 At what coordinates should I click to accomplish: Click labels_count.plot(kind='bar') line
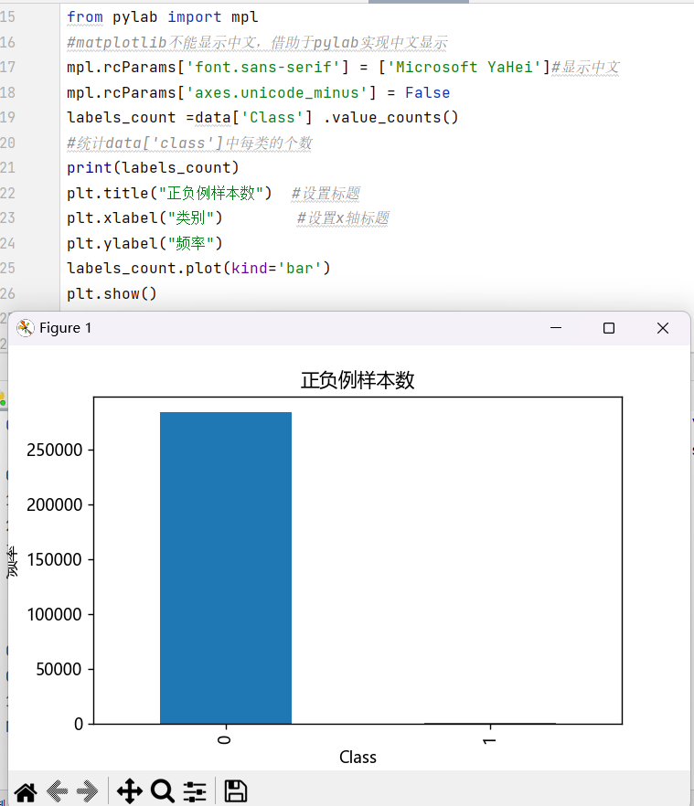[198, 269]
